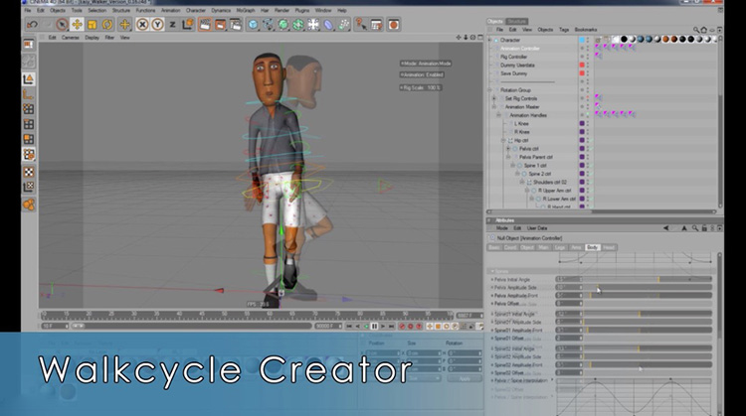Collapse the Hip ctrl node

503,141
